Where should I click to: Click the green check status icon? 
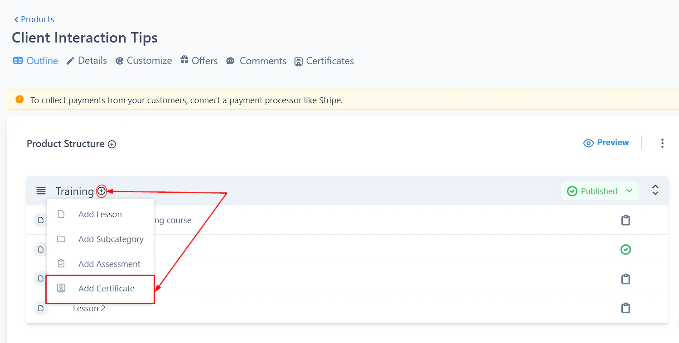626,249
